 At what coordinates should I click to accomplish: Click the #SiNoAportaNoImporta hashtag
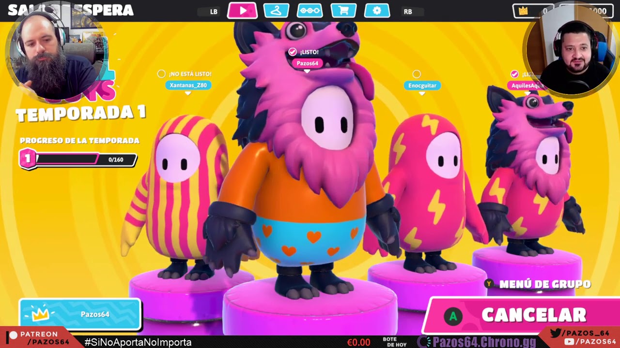click(138, 342)
